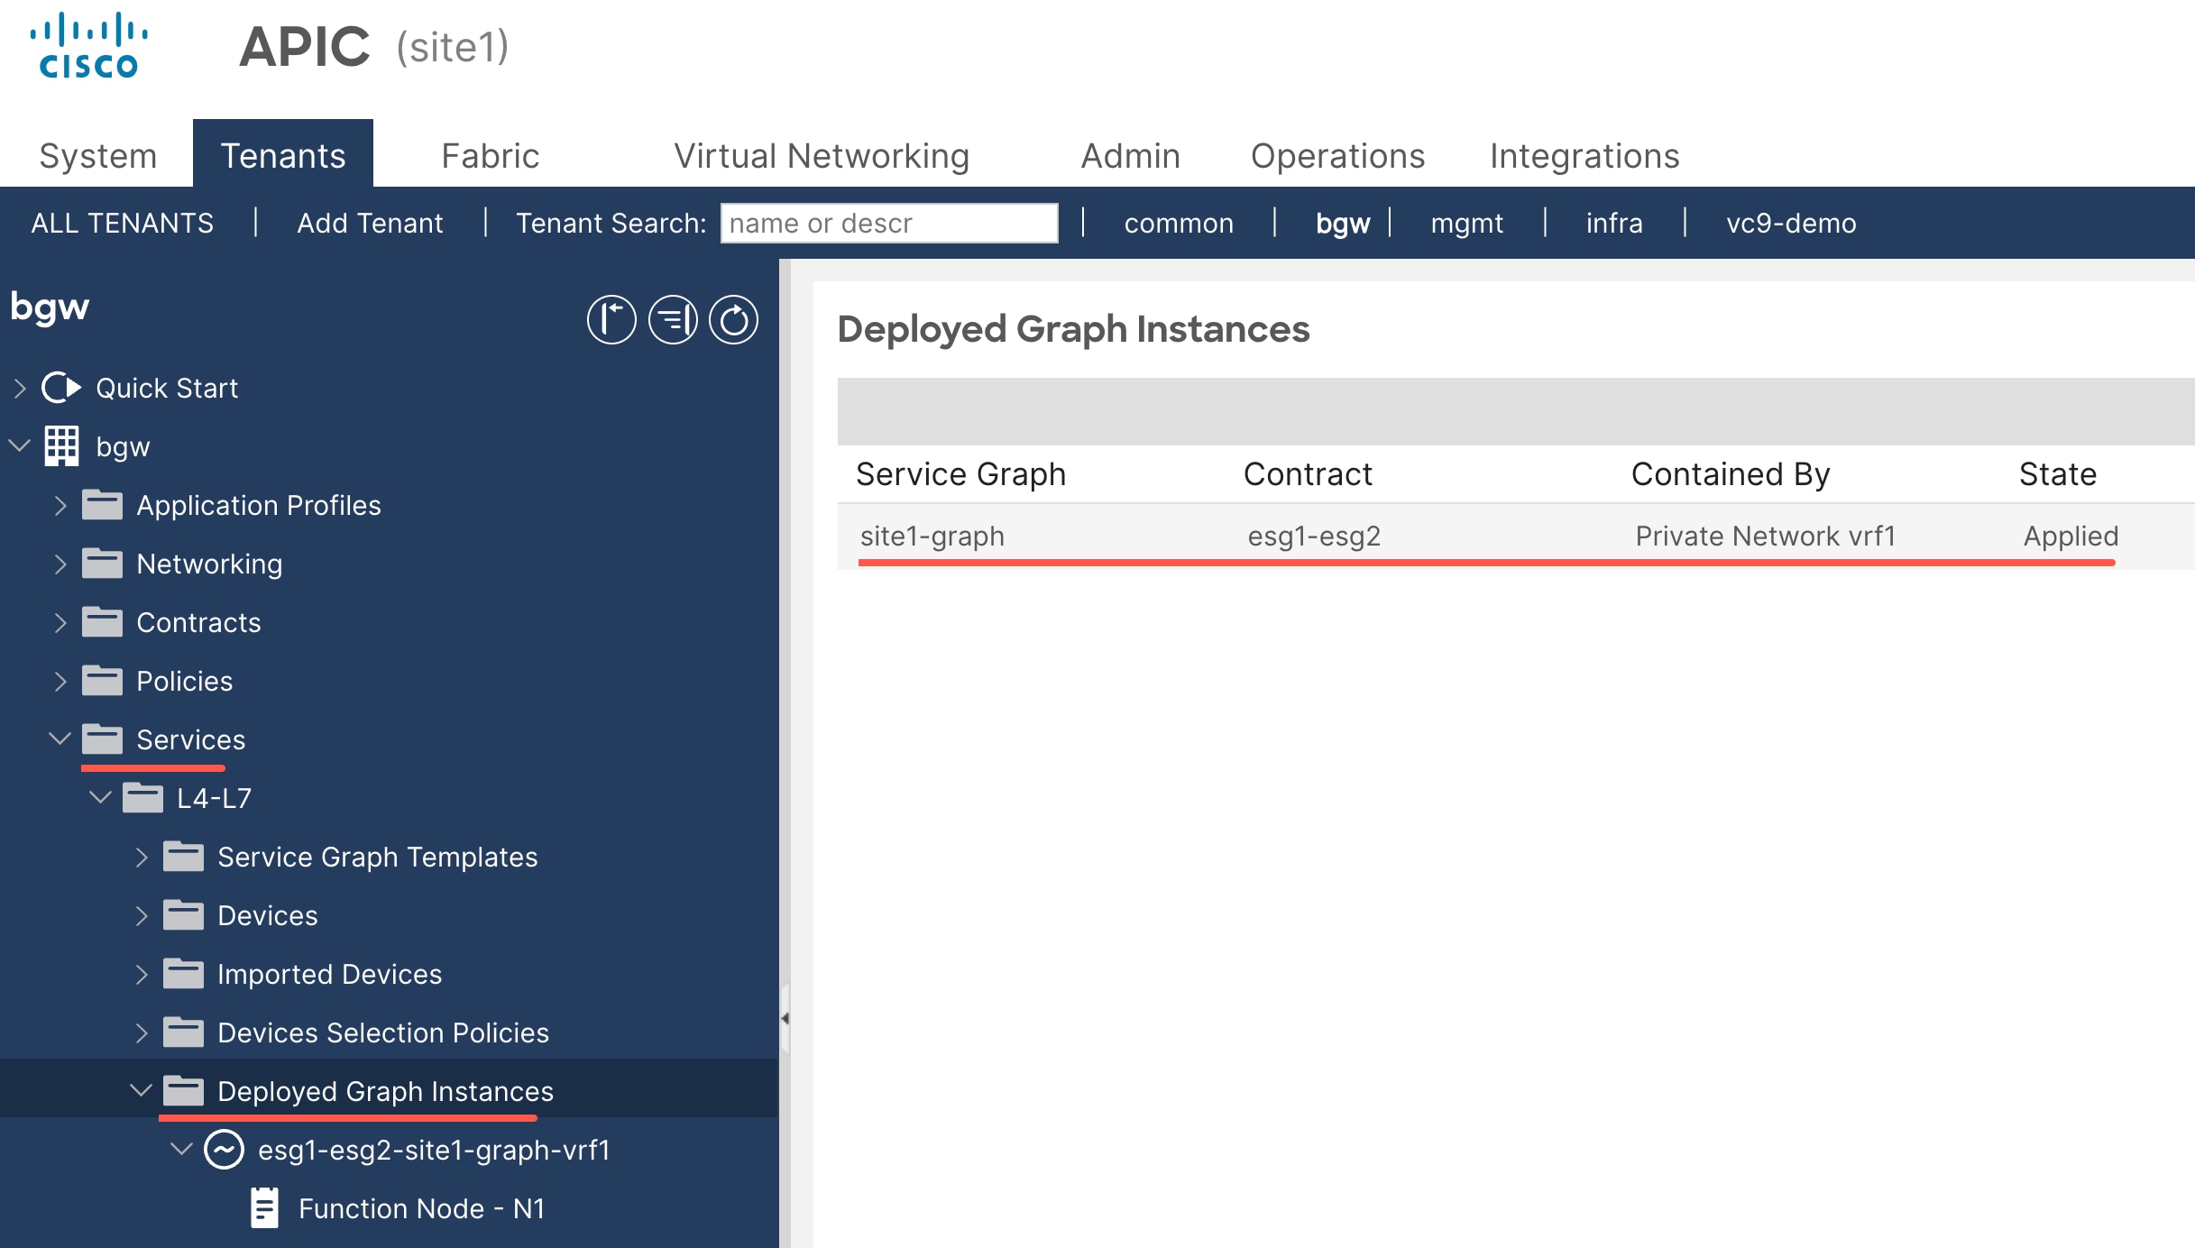Open the vc9-demo tenant
This screenshot has width=2195, height=1248.
(x=1791, y=223)
